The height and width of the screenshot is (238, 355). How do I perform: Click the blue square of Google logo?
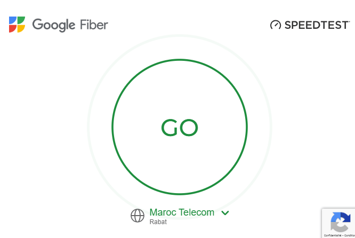tap(13, 21)
